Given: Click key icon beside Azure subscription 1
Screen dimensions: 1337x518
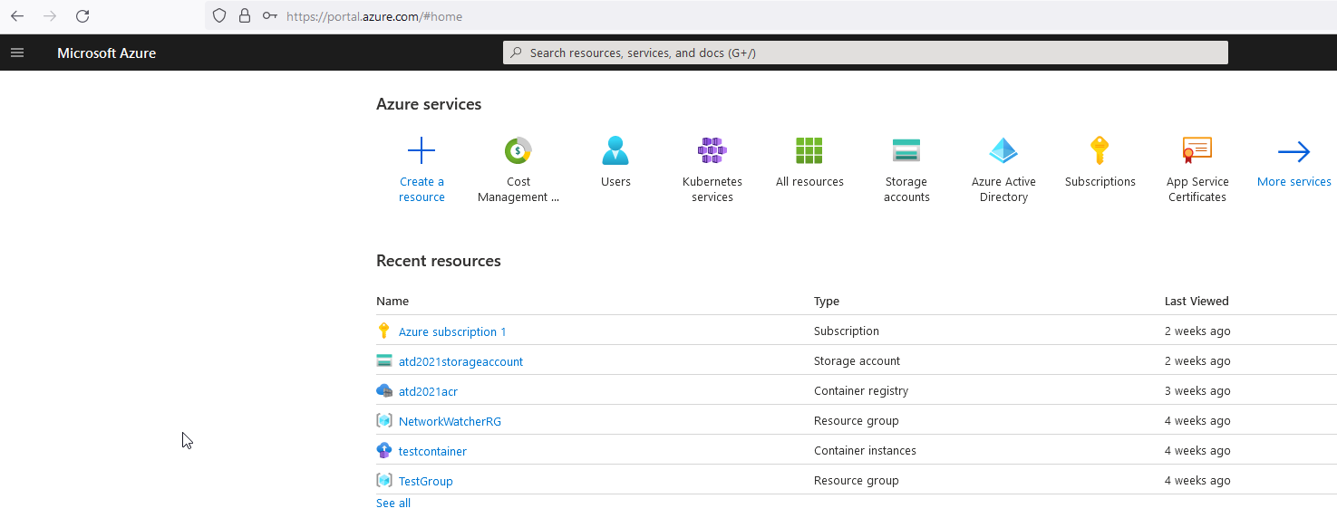Looking at the screenshot, I should (x=383, y=331).
